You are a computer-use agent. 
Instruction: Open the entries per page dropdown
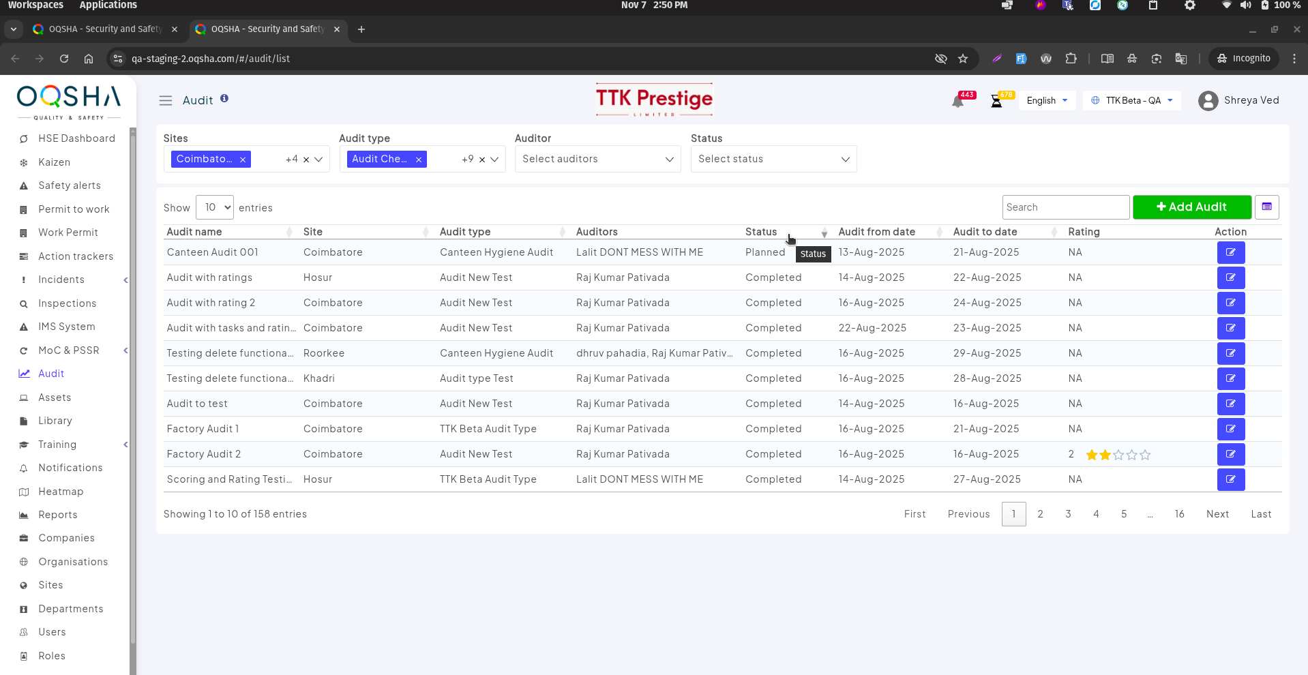[x=215, y=207]
